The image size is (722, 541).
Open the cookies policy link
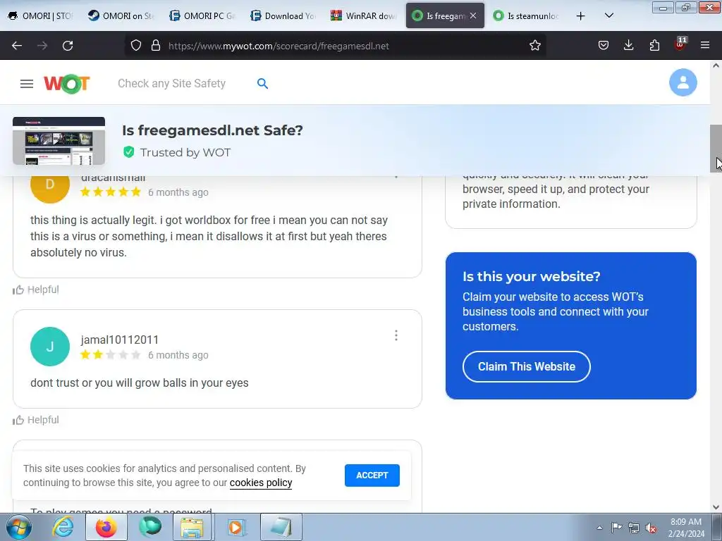261,483
